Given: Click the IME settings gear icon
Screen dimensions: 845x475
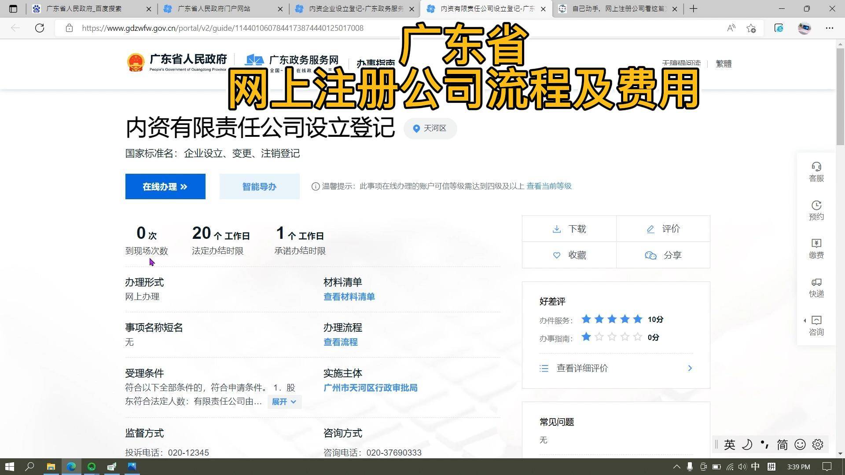Looking at the screenshot, I should (818, 445).
